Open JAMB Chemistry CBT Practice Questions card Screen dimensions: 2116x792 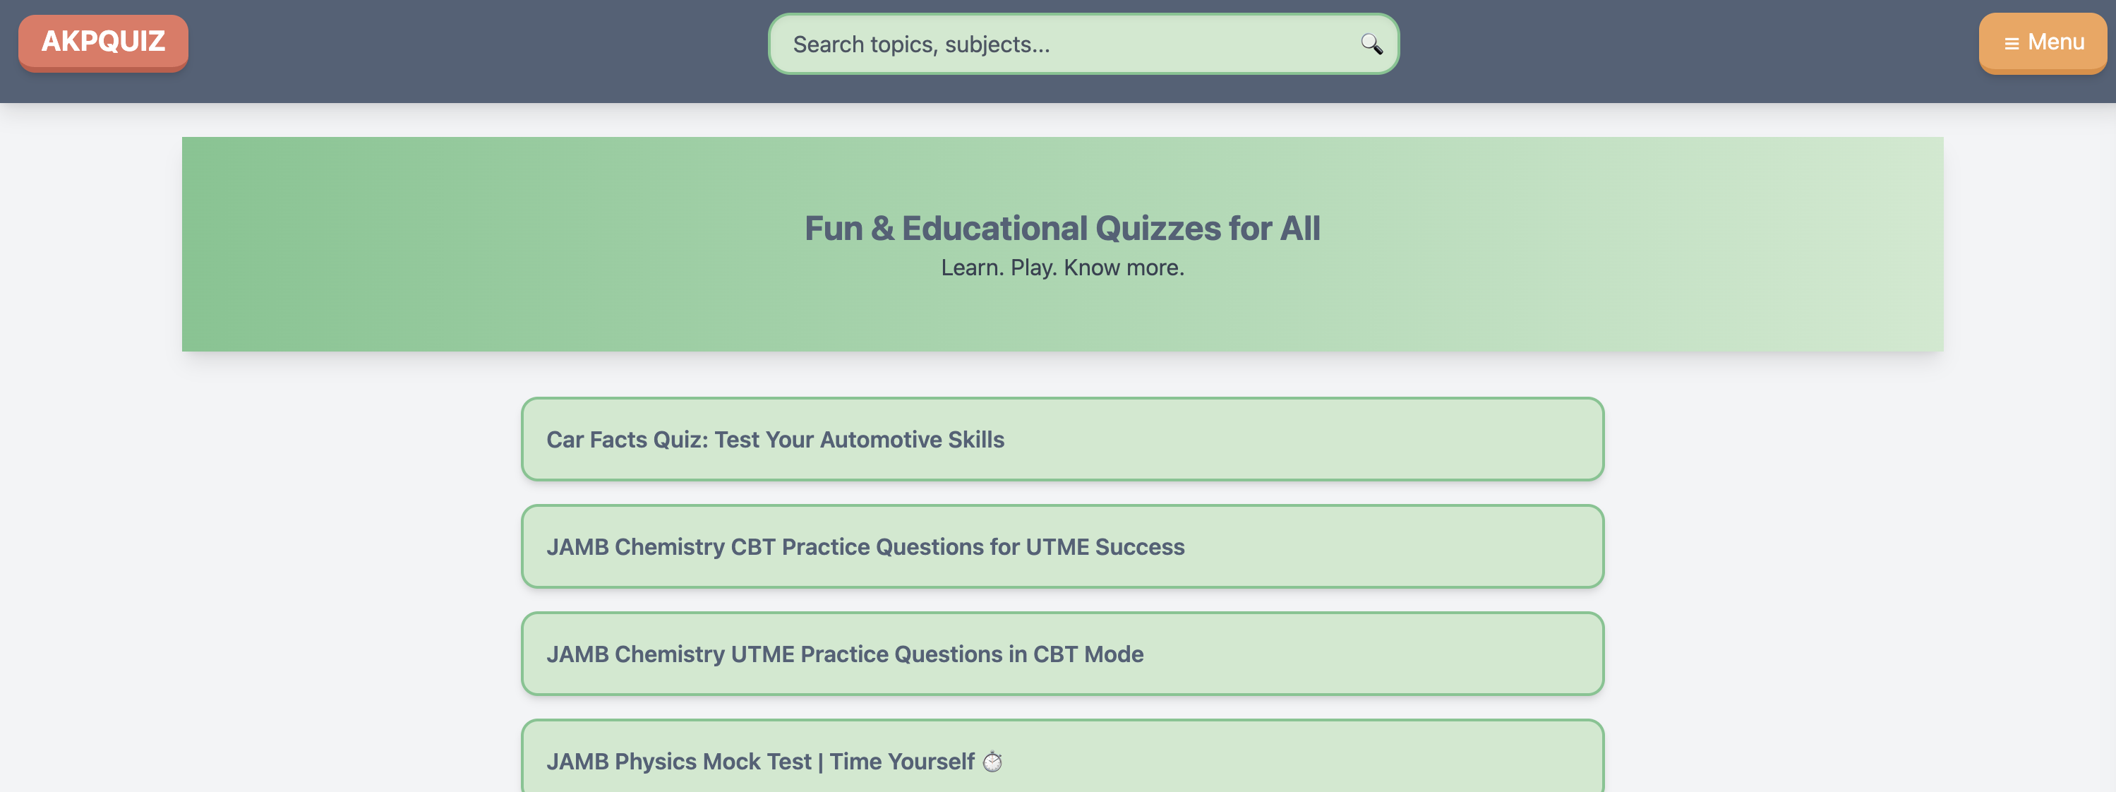(1062, 546)
